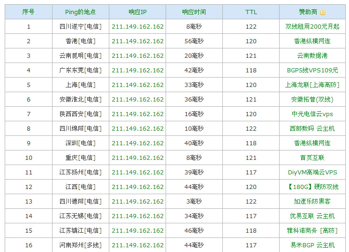The height and width of the screenshot is (252, 349).
Task: Click the help icon beside 赞助商 header
Action: (x=323, y=12)
